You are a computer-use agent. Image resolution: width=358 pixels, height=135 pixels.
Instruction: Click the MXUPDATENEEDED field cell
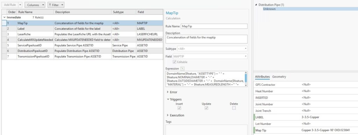point(150,40)
